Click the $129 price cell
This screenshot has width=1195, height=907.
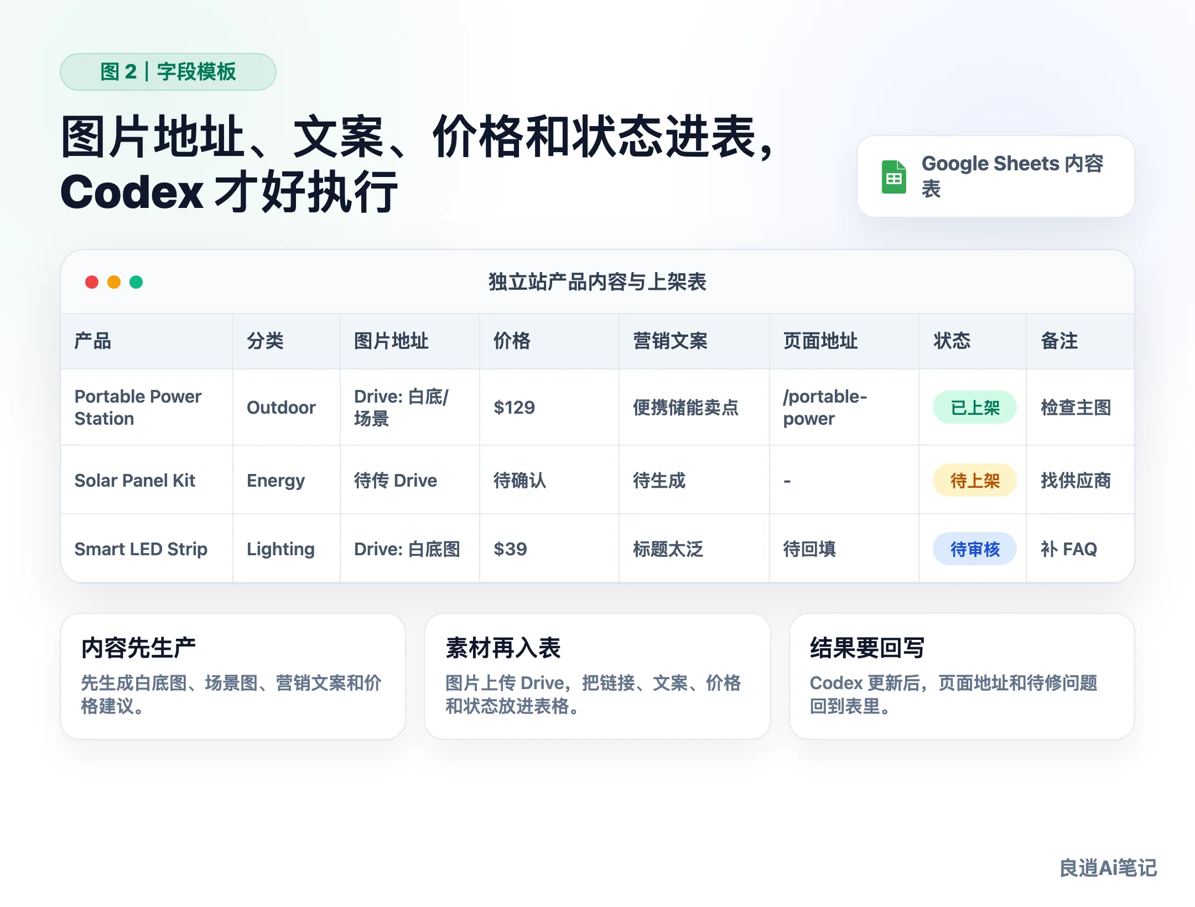[549, 408]
